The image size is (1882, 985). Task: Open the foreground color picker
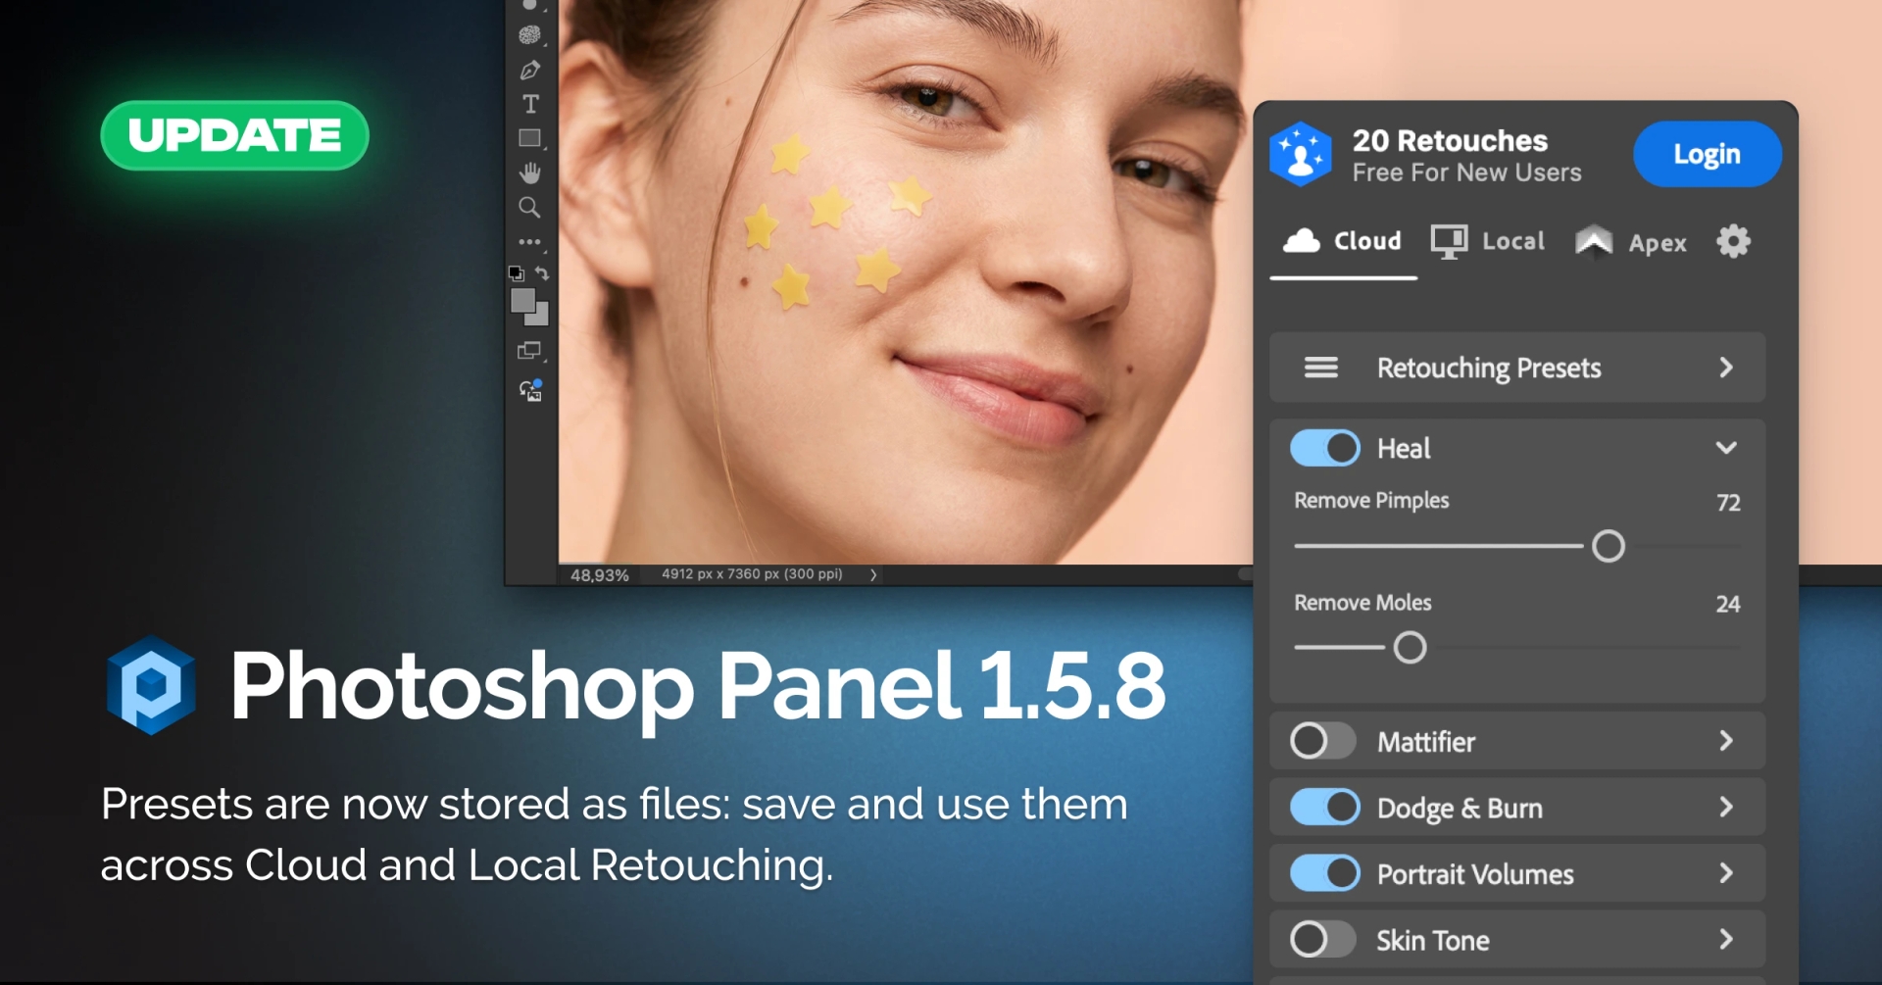coord(522,300)
